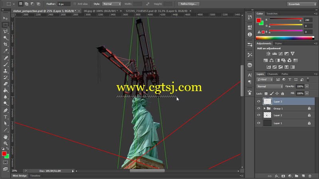319x179 pixels.
Task: Select the Eraser tool
Action: click(x=6, y=84)
